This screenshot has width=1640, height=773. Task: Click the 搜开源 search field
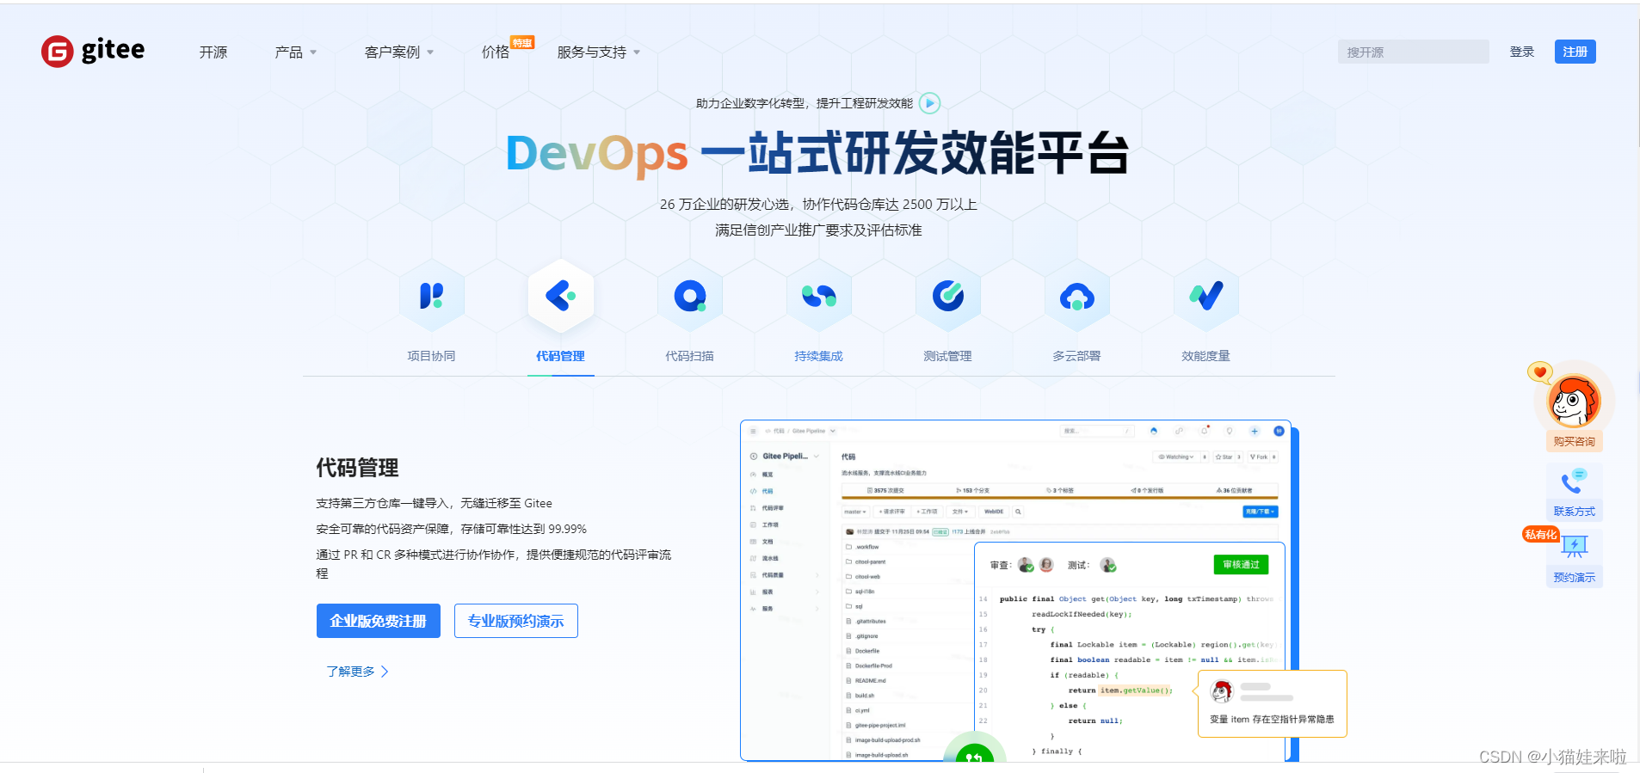1413,52
